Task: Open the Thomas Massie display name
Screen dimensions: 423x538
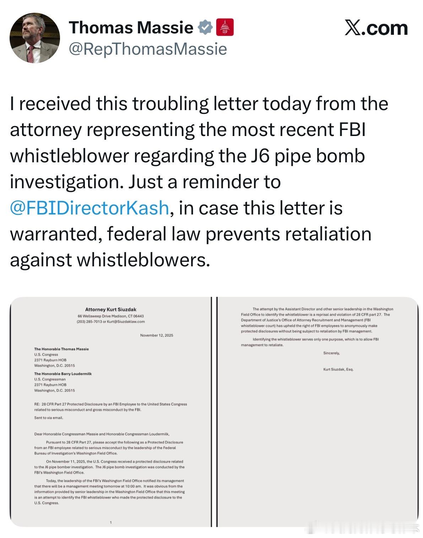Action: tap(131, 28)
